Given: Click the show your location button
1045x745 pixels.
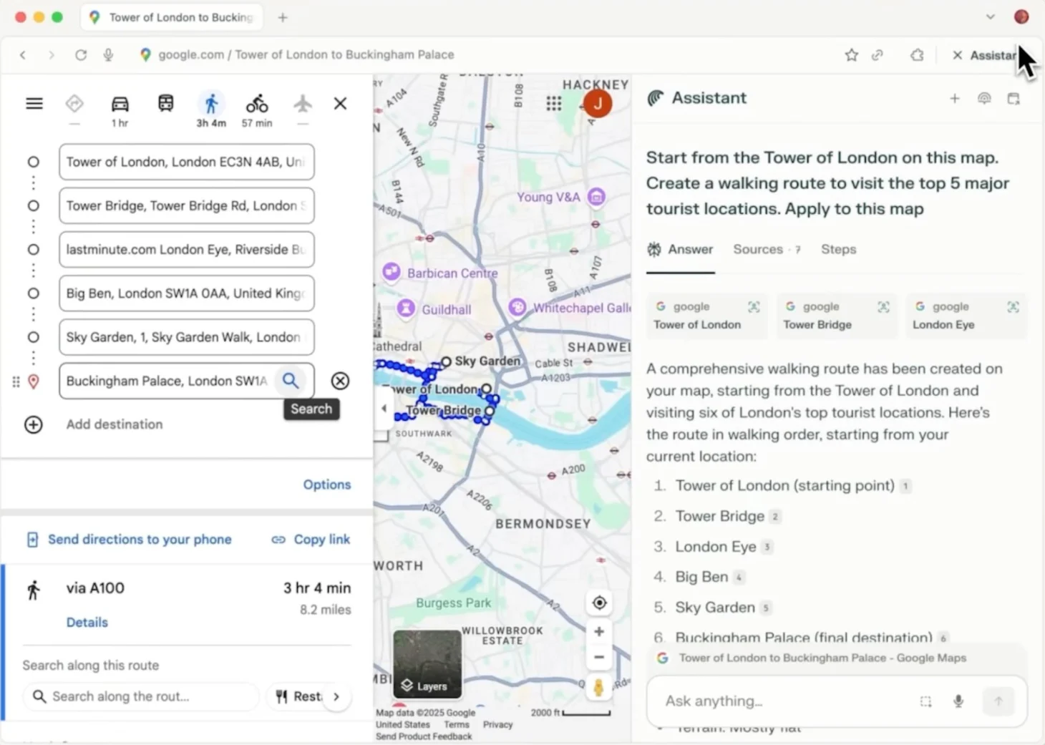Looking at the screenshot, I should click(599, 603).
